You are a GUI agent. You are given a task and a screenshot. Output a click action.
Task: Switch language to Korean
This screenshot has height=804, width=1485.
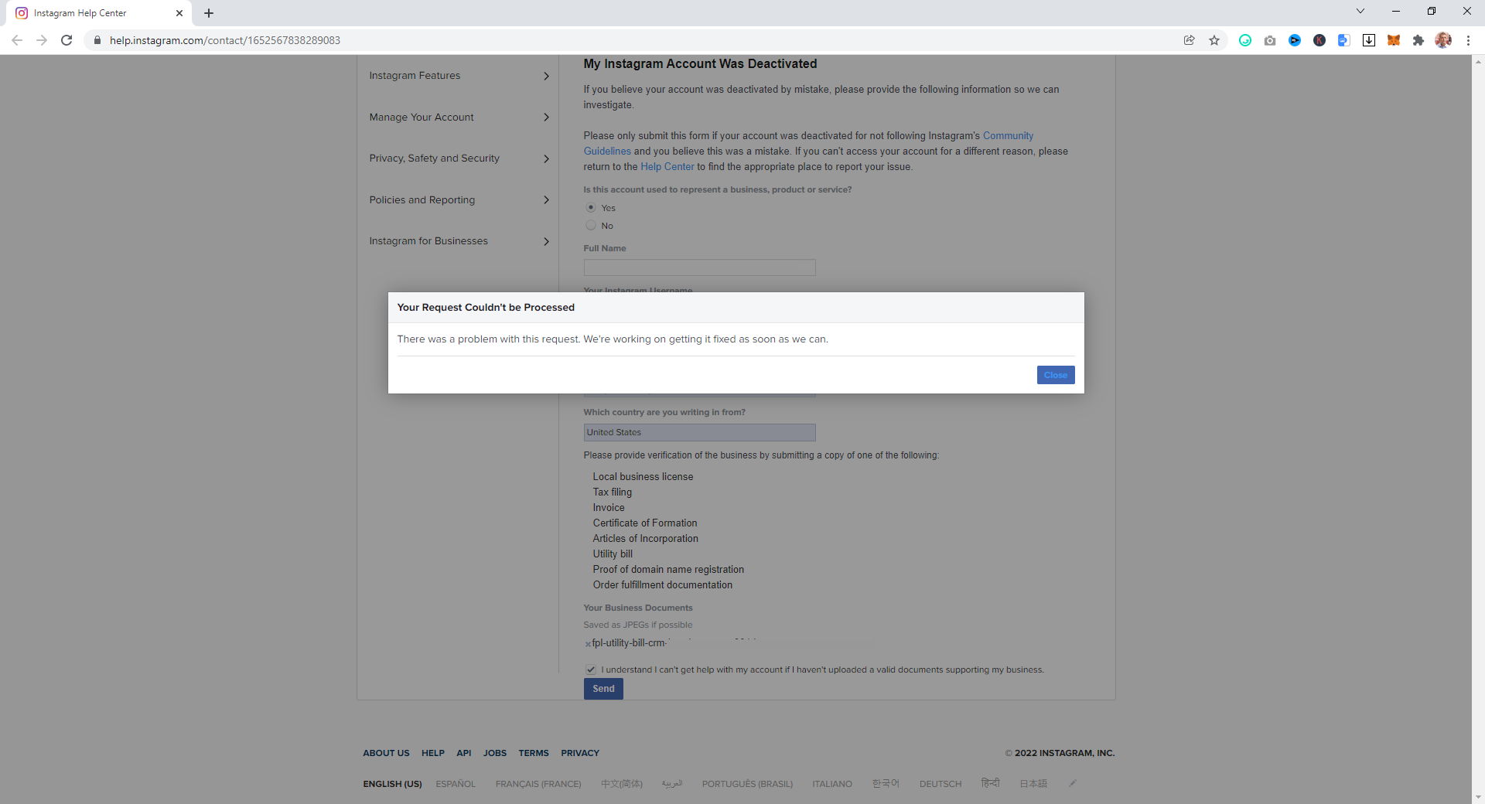[x=886, y=784]
